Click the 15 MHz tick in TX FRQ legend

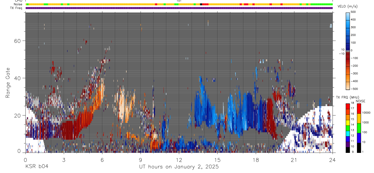353,119
